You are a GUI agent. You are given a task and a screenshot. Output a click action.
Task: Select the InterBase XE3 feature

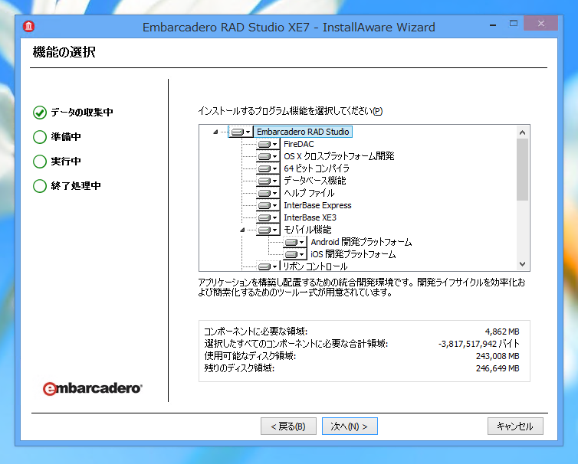pos(310,217)
